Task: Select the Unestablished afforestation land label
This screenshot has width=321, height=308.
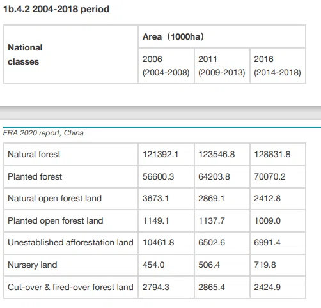Action: point(70,242)
